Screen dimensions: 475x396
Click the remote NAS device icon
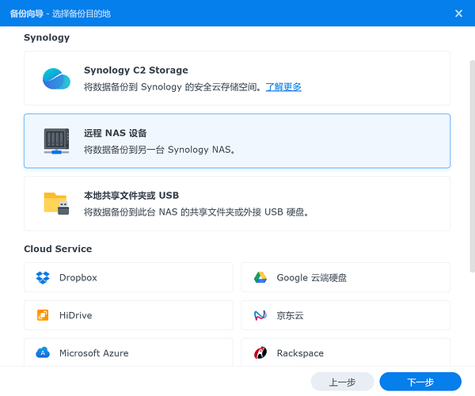tap(56, 141)
